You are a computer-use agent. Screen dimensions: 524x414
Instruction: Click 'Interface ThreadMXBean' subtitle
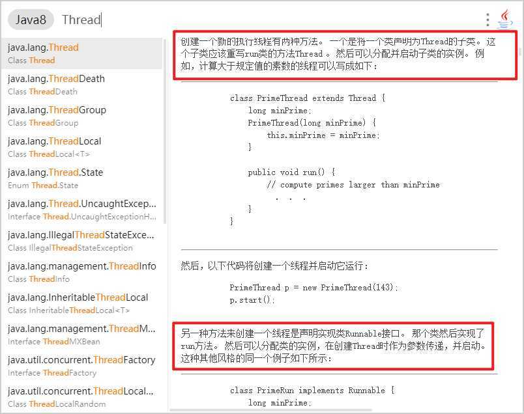click(x=54, y=342)
